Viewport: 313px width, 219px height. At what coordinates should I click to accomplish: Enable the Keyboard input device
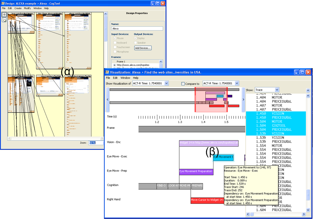tap(115, 43)
